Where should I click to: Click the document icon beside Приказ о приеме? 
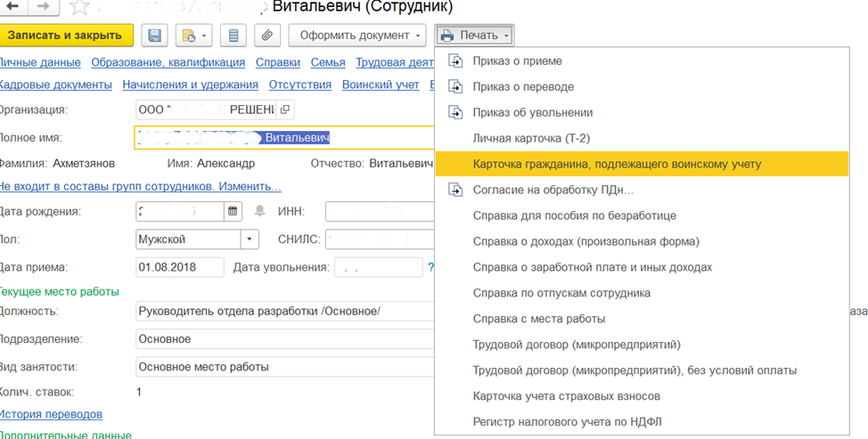pyautogui.click(x=455, y=61)
